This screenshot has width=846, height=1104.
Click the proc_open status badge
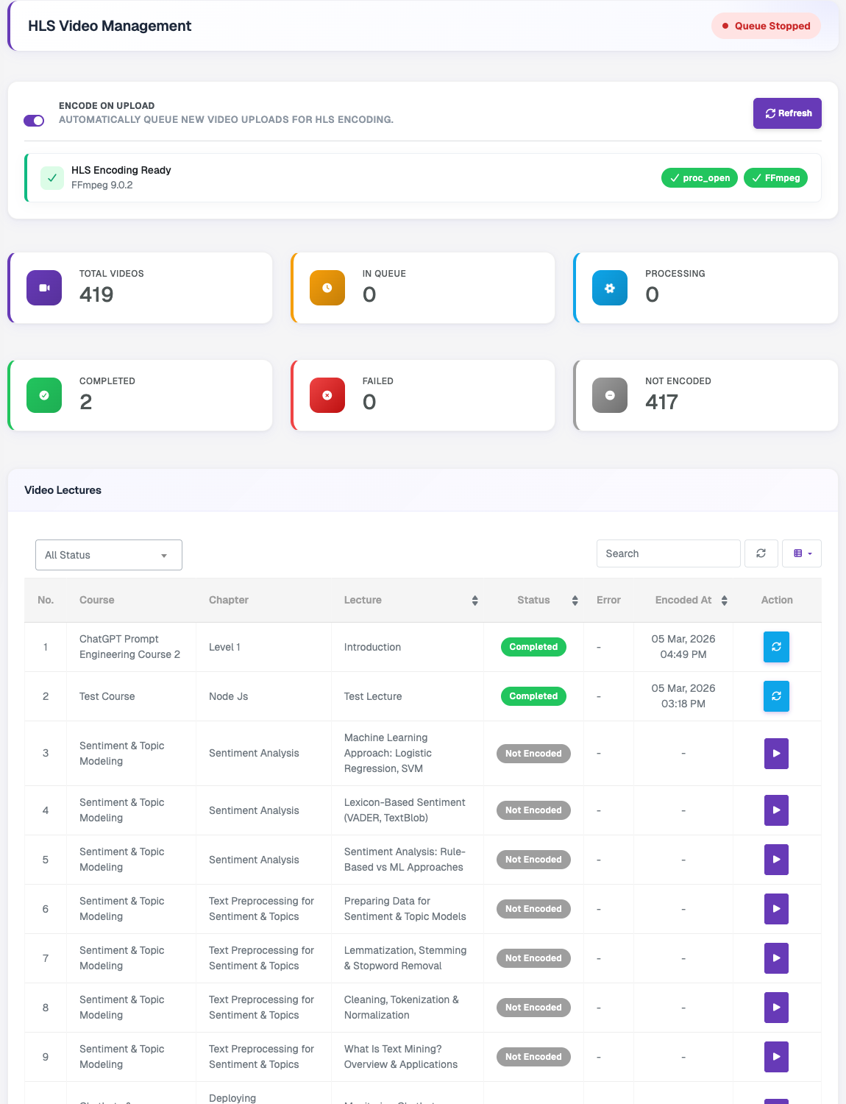(x=700, y=178)
